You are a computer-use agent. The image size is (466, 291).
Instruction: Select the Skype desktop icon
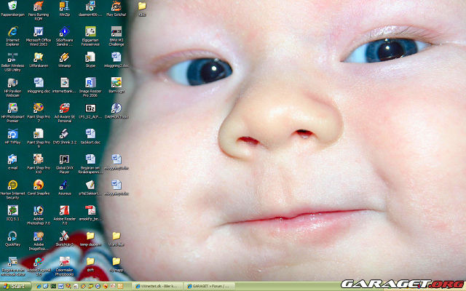click(90, 57)
